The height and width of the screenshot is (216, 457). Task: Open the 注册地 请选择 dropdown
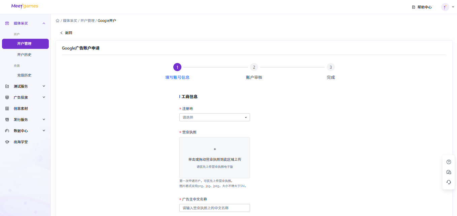tap(214, 117)
